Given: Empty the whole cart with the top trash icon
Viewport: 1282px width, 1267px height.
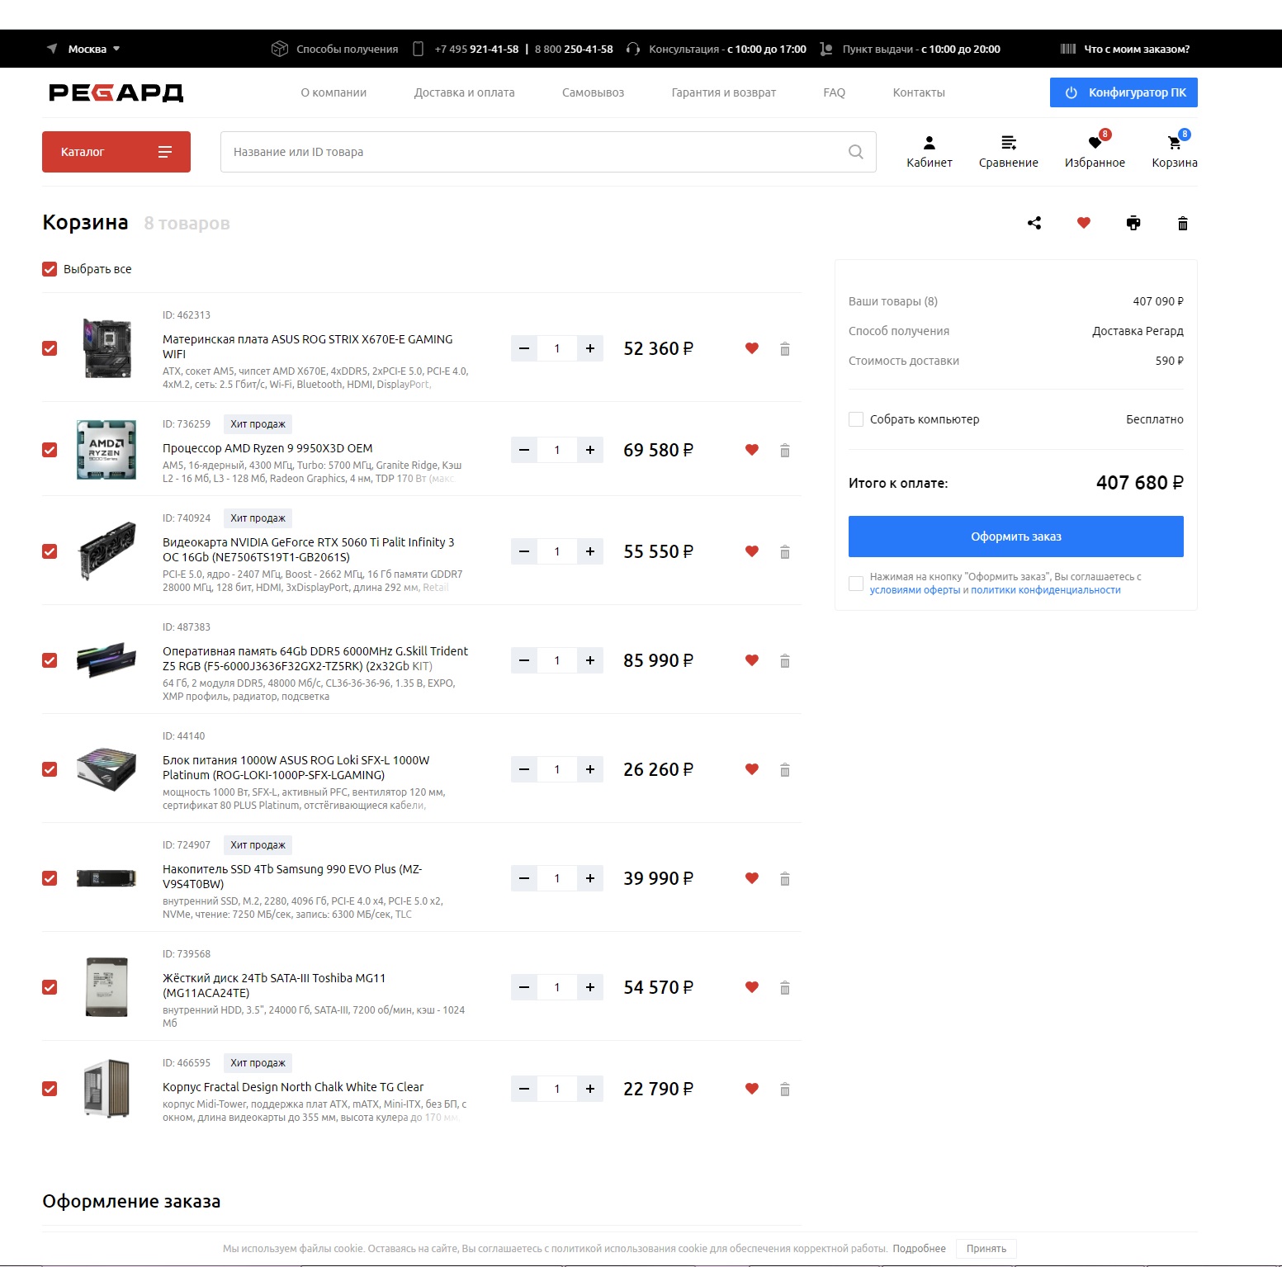Looking at the screenshot, I should (x=1183, y=224).
